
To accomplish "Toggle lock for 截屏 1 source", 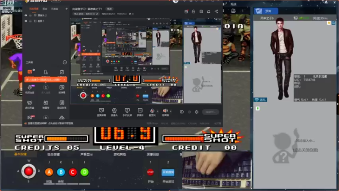I will click(31, 21).
